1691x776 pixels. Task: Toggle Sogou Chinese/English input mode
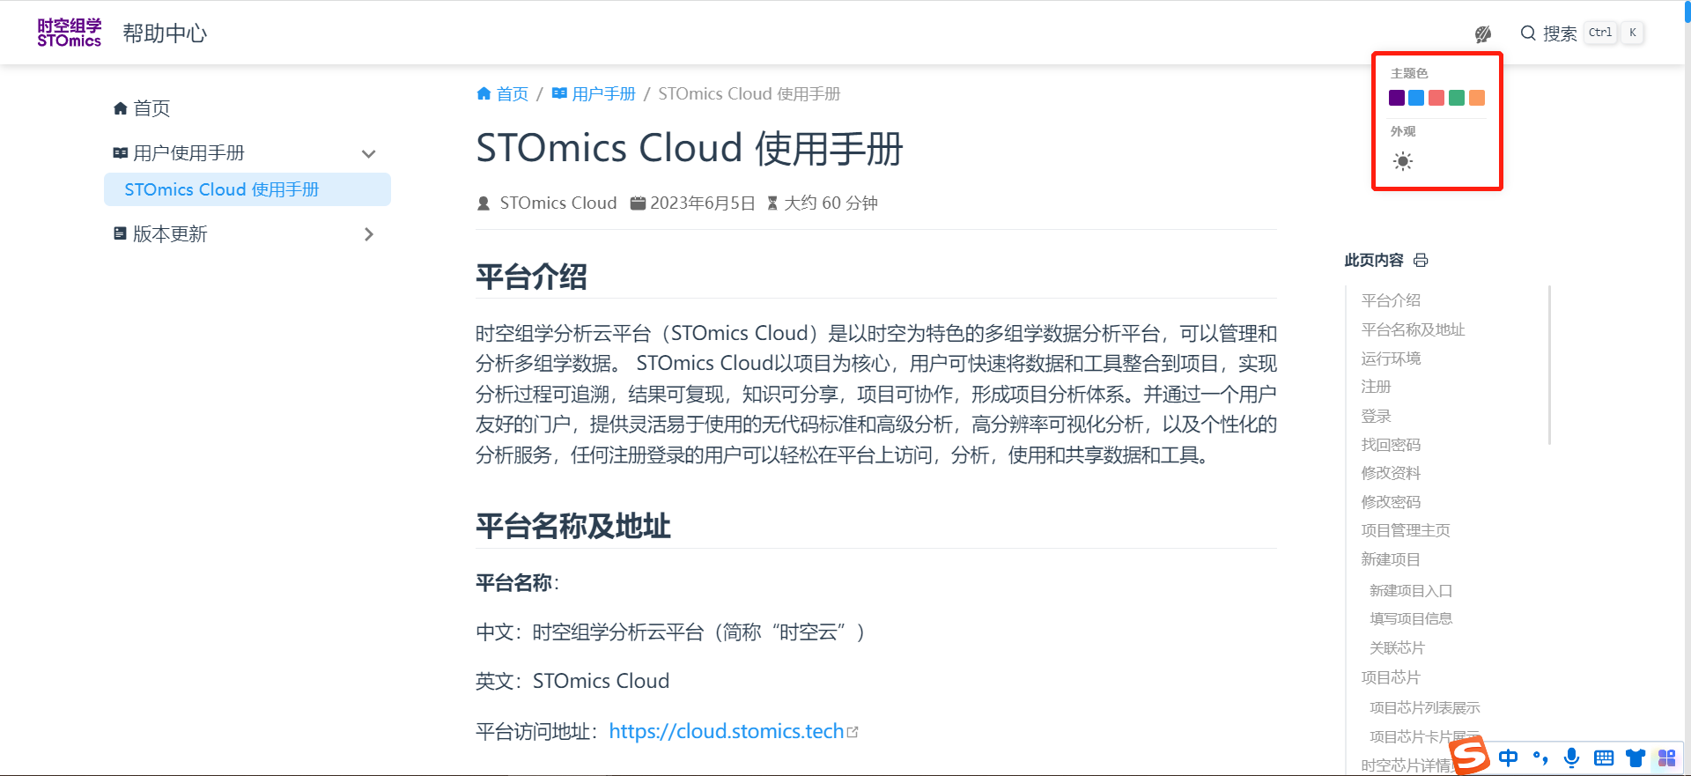pyautogui.click(x=1508, y=758)
